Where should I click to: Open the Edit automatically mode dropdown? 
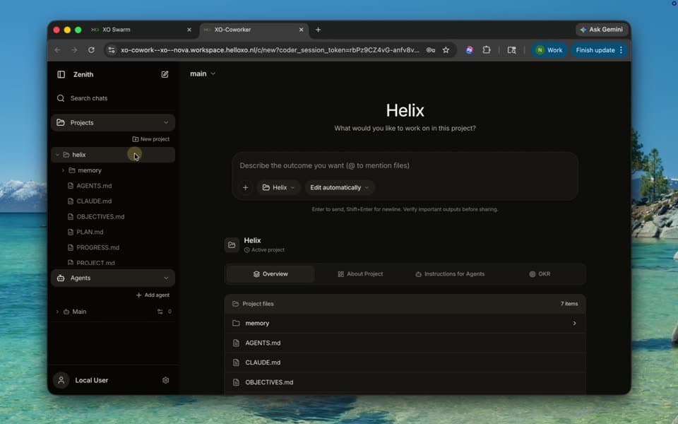pyautogui.click(x=340, y=188)
